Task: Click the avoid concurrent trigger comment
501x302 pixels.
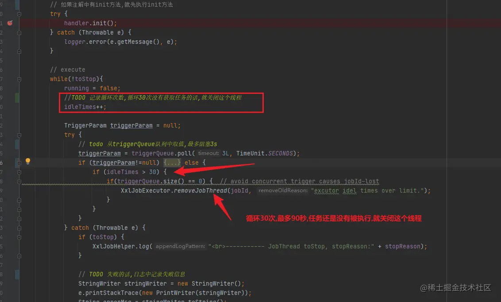Action: click(x=300, y=181)
